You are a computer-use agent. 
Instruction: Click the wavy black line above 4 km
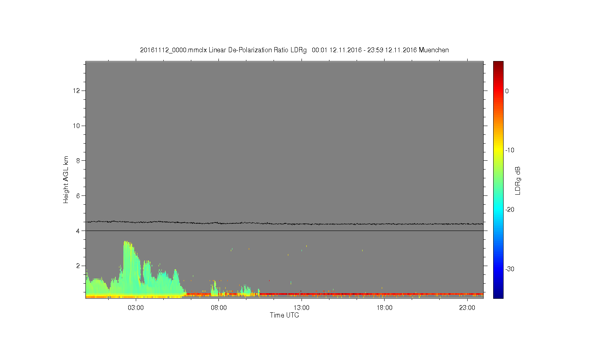[x=284, y=223]
